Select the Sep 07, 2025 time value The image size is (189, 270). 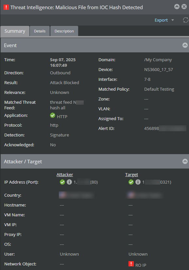[x=63, y=63]
